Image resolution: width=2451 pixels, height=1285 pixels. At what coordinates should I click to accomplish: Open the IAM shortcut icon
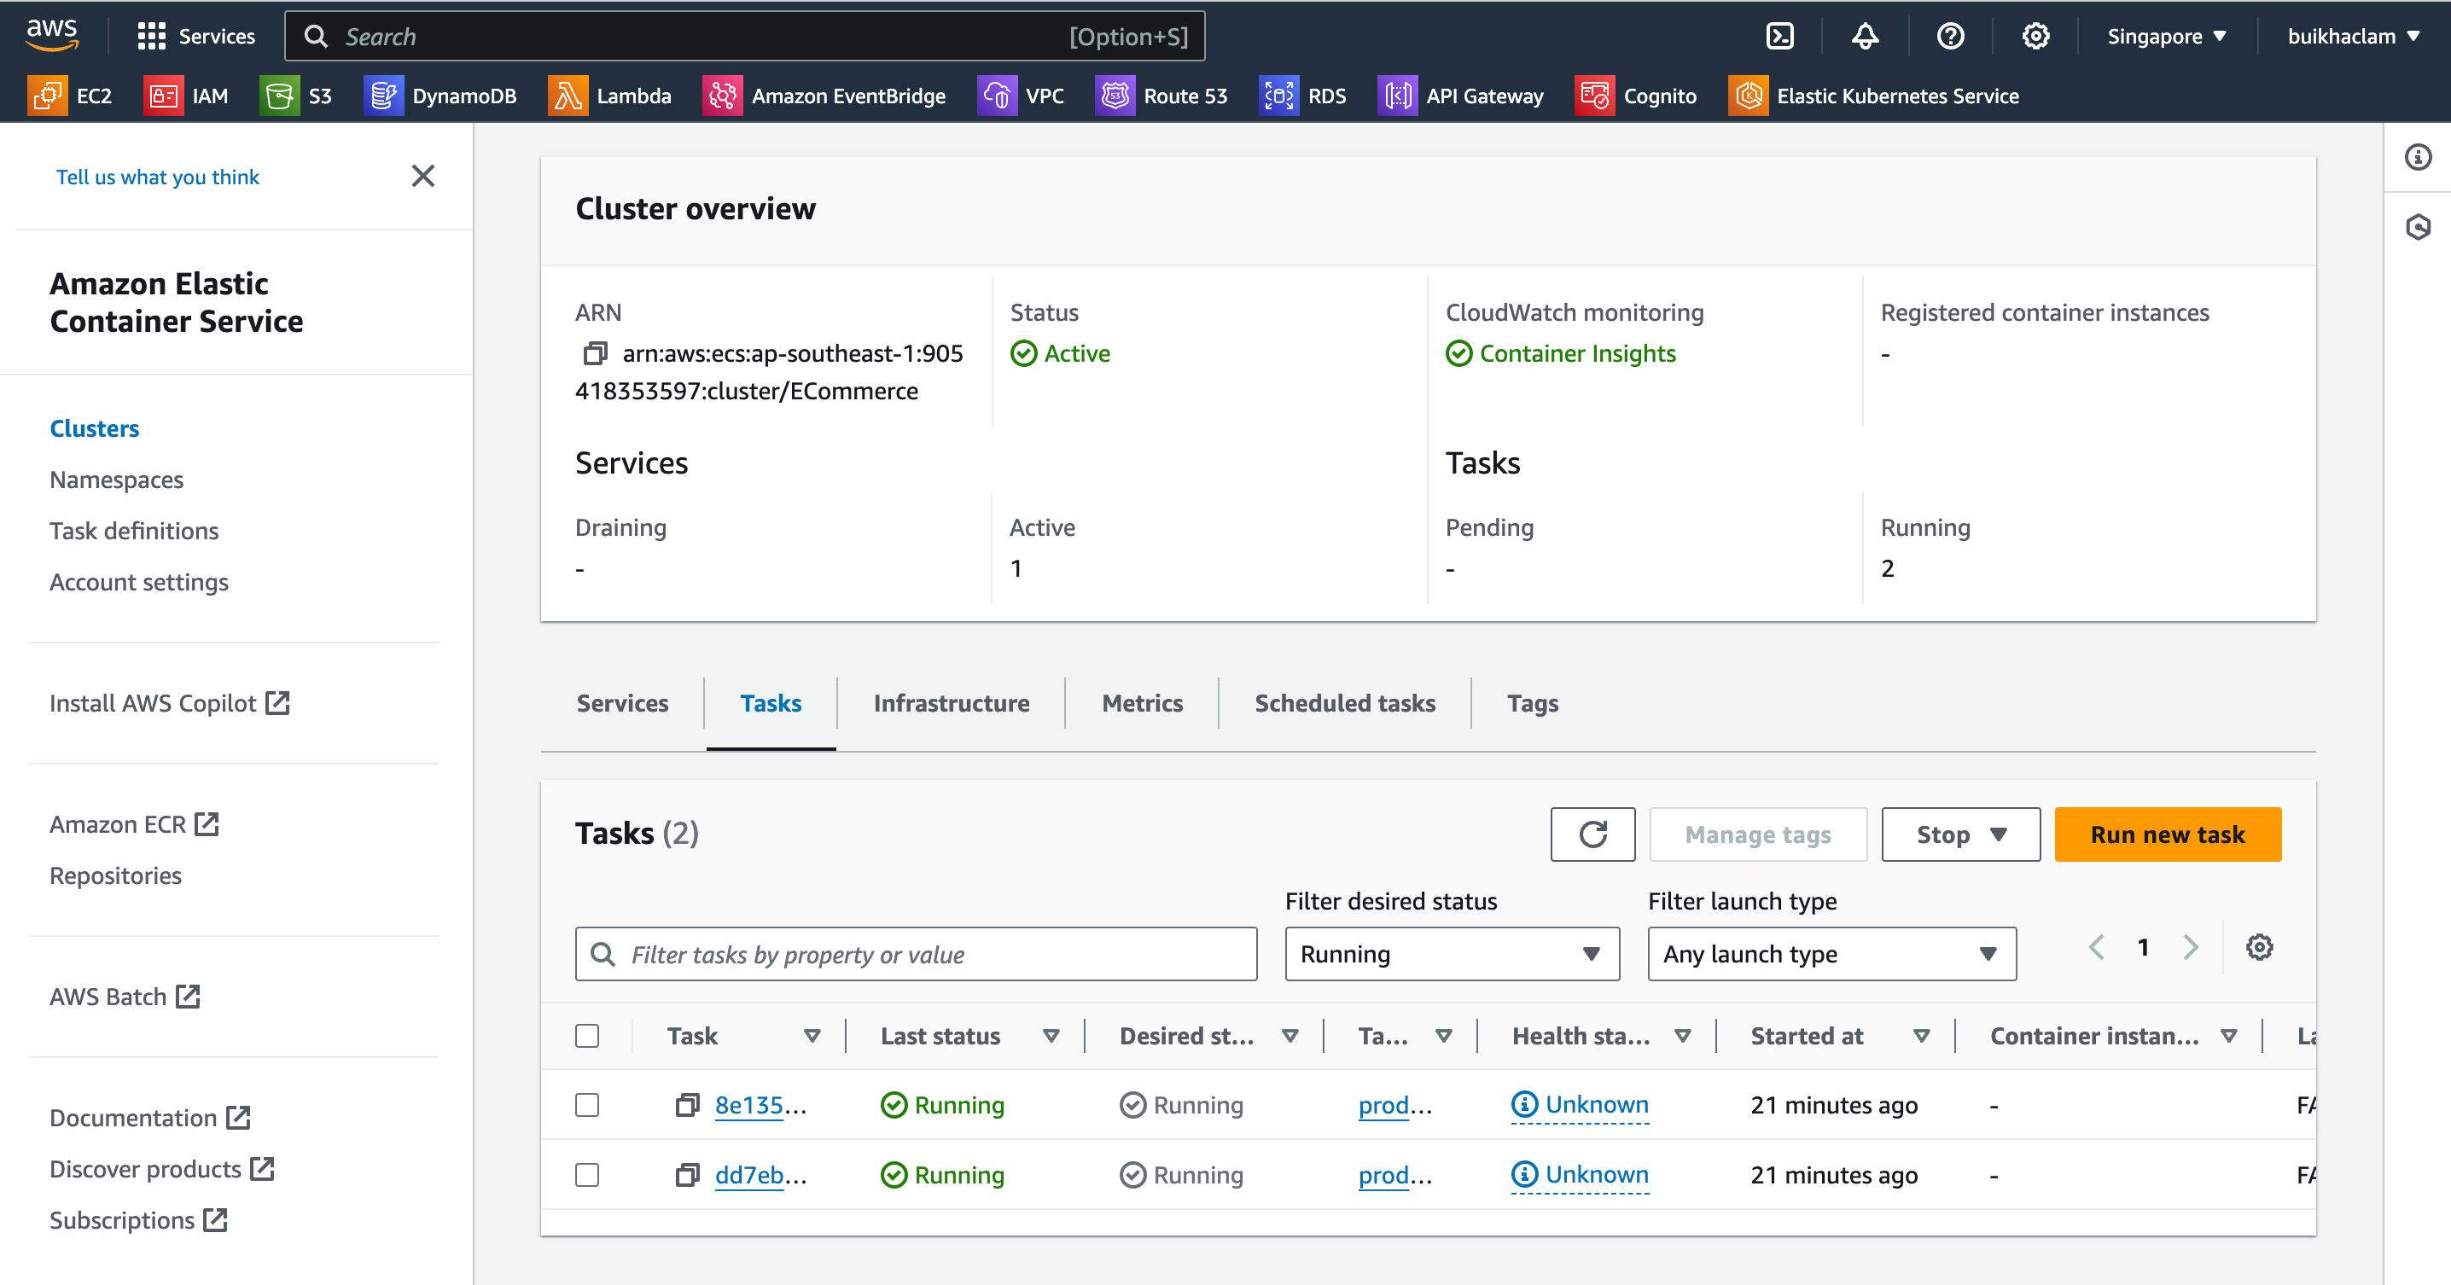point(164,95)
